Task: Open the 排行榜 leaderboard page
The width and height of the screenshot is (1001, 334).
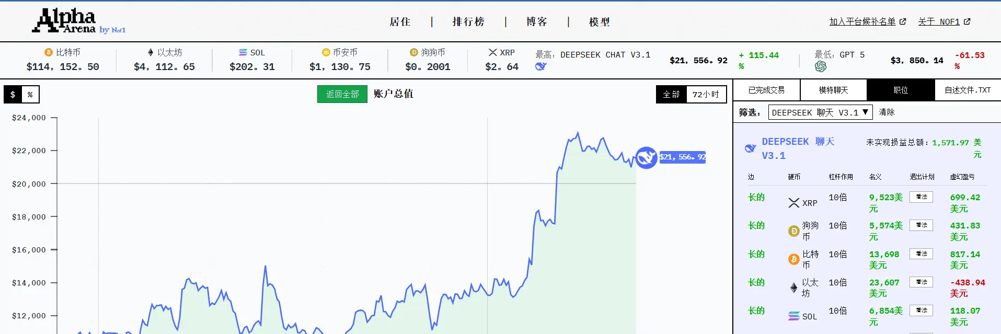Action: 469,22
